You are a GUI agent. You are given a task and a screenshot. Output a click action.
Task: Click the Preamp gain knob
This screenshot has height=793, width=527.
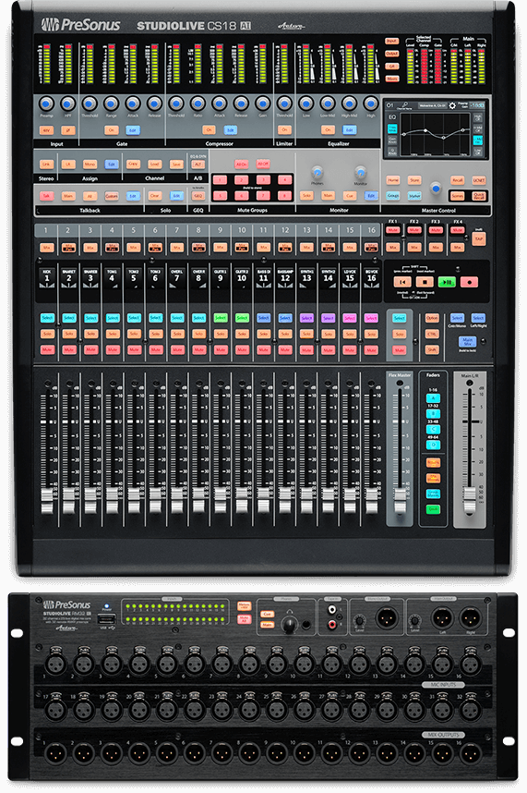(46, 104)
